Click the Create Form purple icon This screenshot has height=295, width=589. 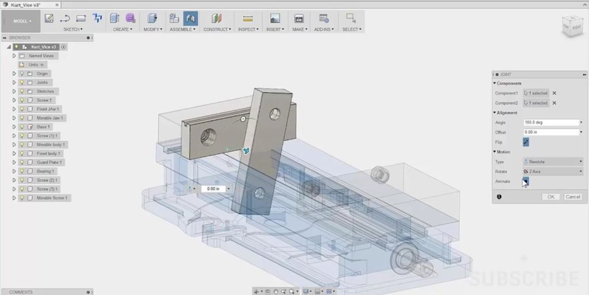(x=131, y=18)
